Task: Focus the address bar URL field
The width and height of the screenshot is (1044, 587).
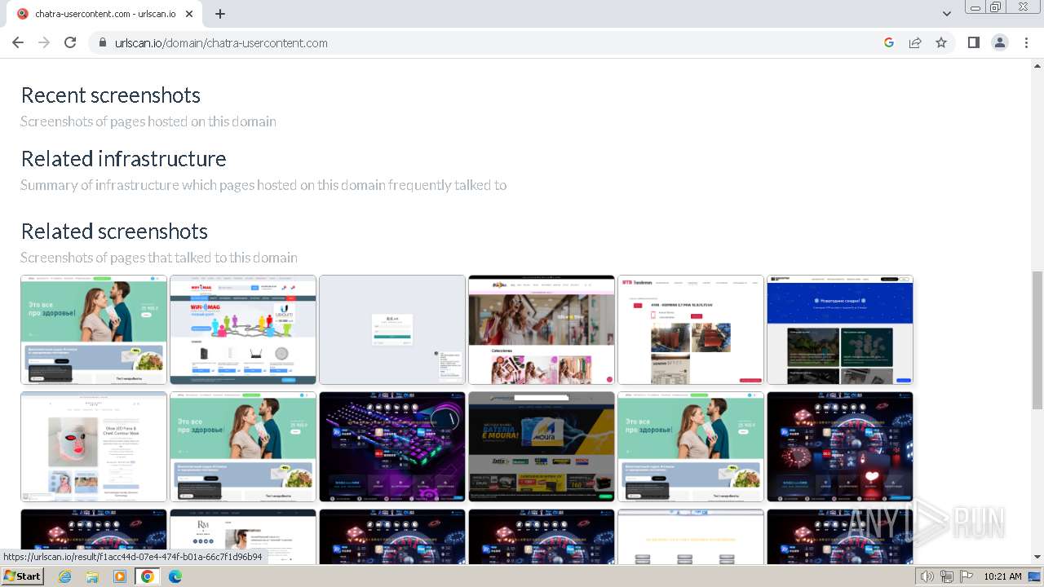Action: (489, 42)
